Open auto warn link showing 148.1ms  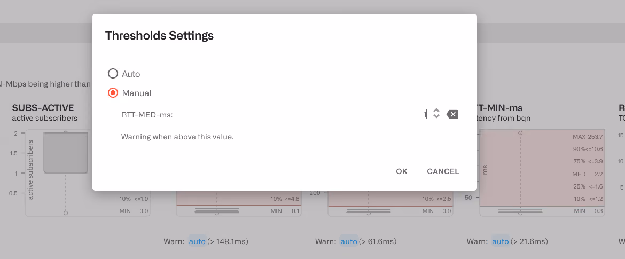pos(197,241)
